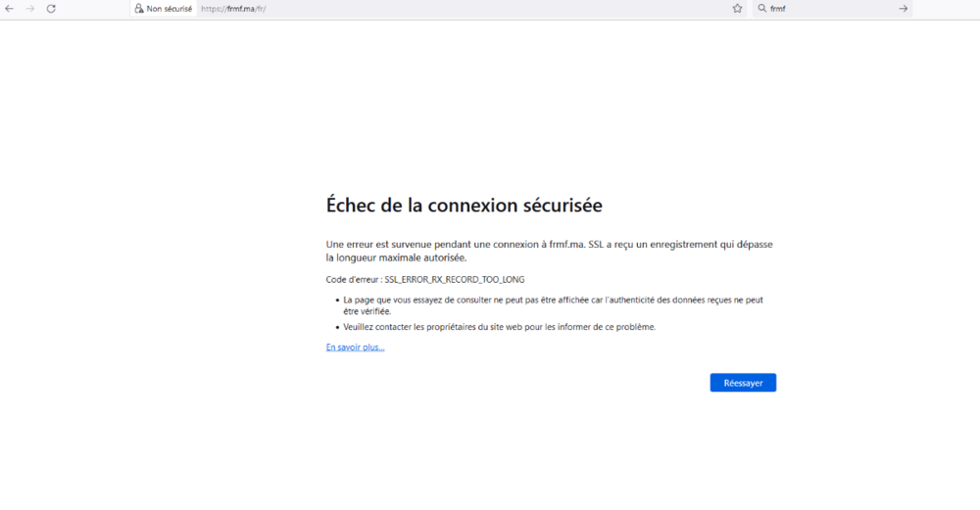Click the '/fr/' path portion of URL
Image resolution: width=980 pixels, height=510 pixels.
click(x=260, y=9)
